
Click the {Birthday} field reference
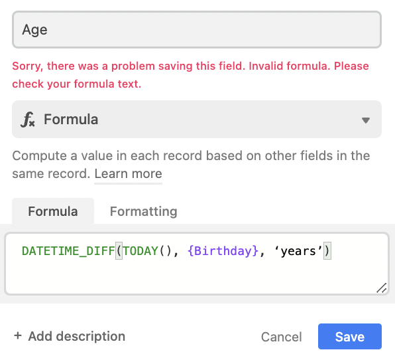click(223, 251)
